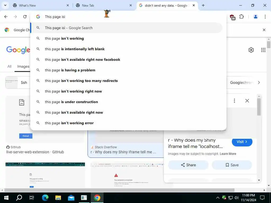Select 'This page isi - Google Search' suggestion

127,28
